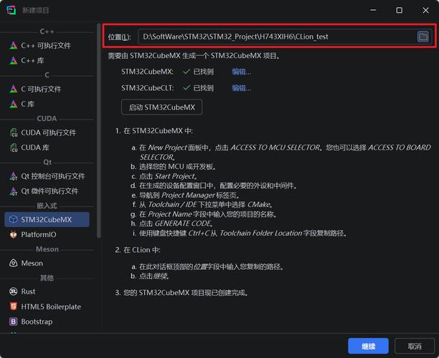Close the 新建项目 dialog
The image size is (439, 358).
pyautogui.click(x=425, y=10)
